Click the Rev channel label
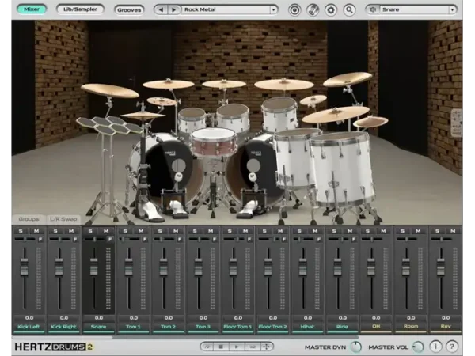The width and height of the screenshot is (475, 356). point(446,326)
